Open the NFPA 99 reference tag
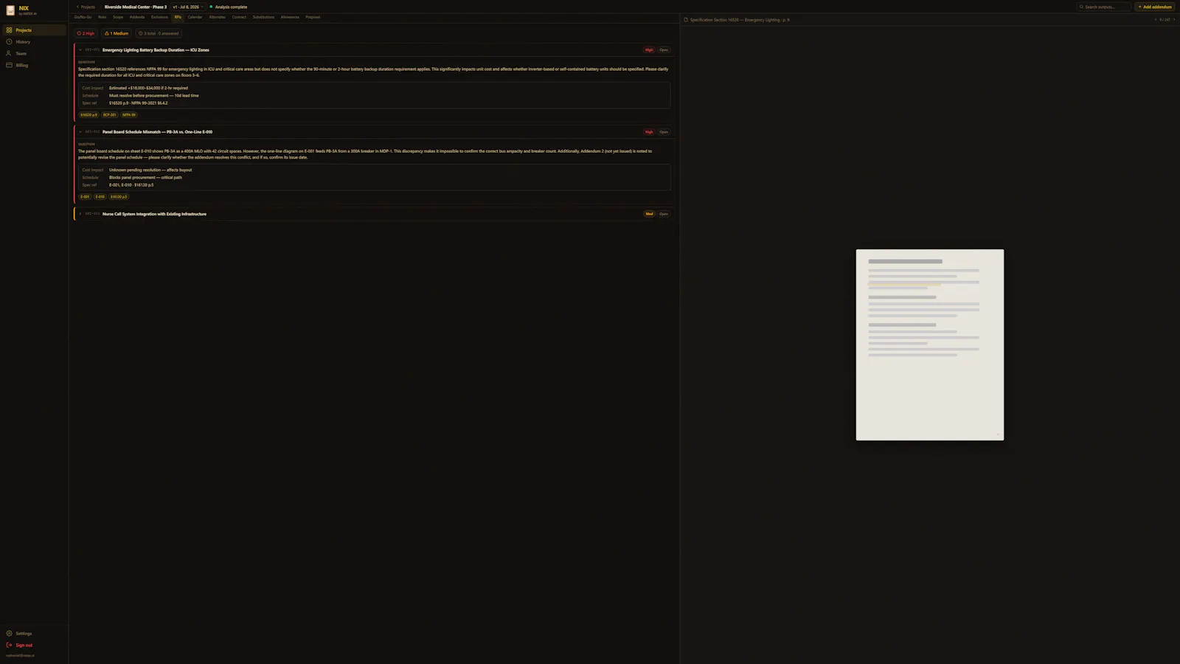1180x664 pixels. (x=129, y=115)
